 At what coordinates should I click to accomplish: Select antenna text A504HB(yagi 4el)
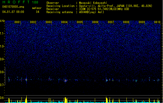click(91, 12)
